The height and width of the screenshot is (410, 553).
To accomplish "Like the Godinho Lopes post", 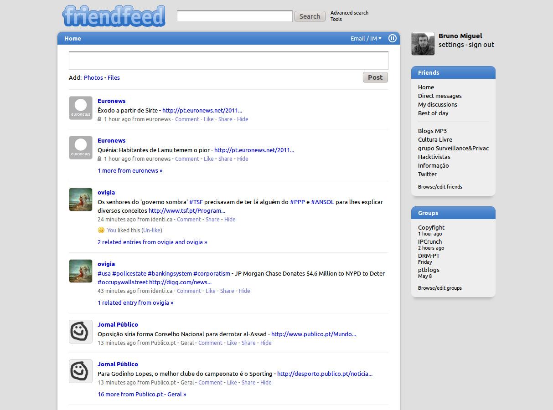I will click(x=232, y=382).
